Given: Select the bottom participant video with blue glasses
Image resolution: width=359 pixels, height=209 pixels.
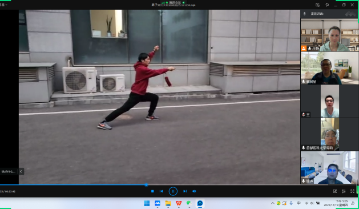Looking at the screenshot, I should pyautogui.click(x=329, y=167).
